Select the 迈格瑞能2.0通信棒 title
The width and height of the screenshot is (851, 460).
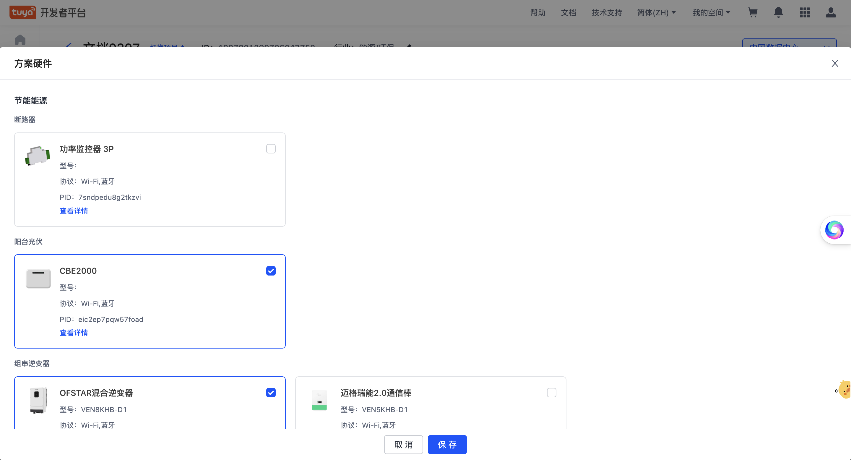point(376,393)
